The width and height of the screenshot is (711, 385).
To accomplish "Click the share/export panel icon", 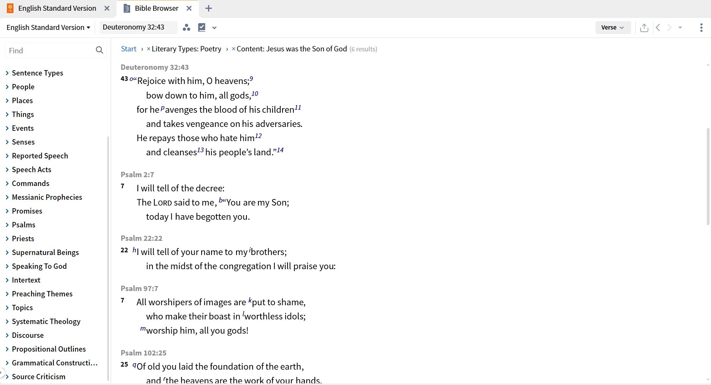I will [644, 28].
